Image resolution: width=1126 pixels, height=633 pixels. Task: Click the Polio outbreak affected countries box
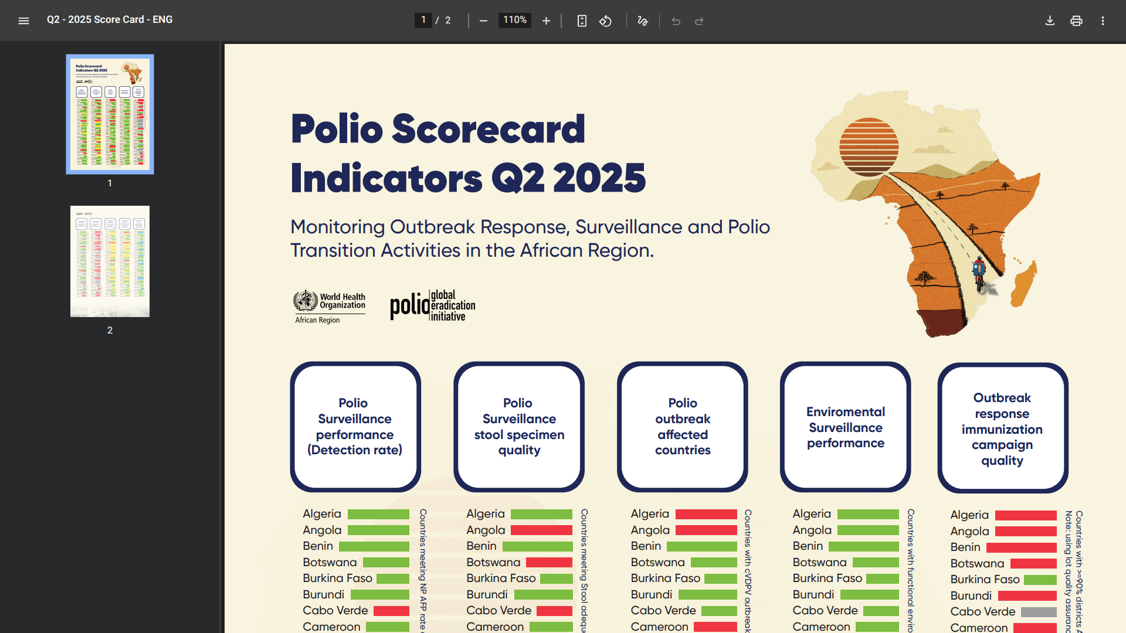pyautogui.click(x=682, y=427)
